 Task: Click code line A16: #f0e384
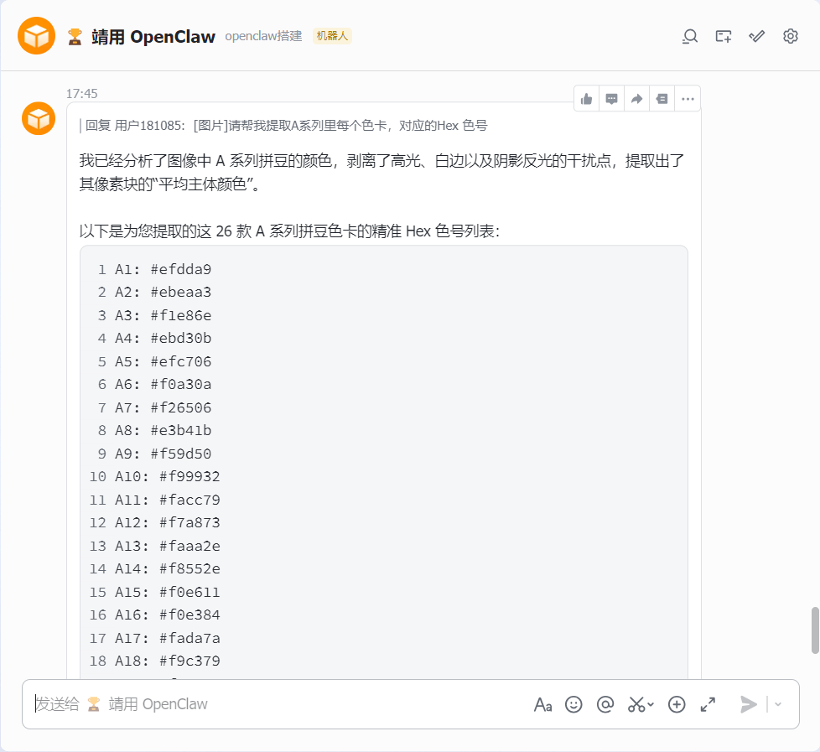tap(168, 615)
